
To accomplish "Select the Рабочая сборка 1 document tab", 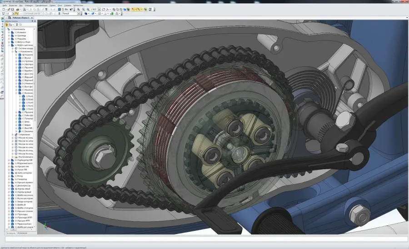I will (x=21, y=18).
